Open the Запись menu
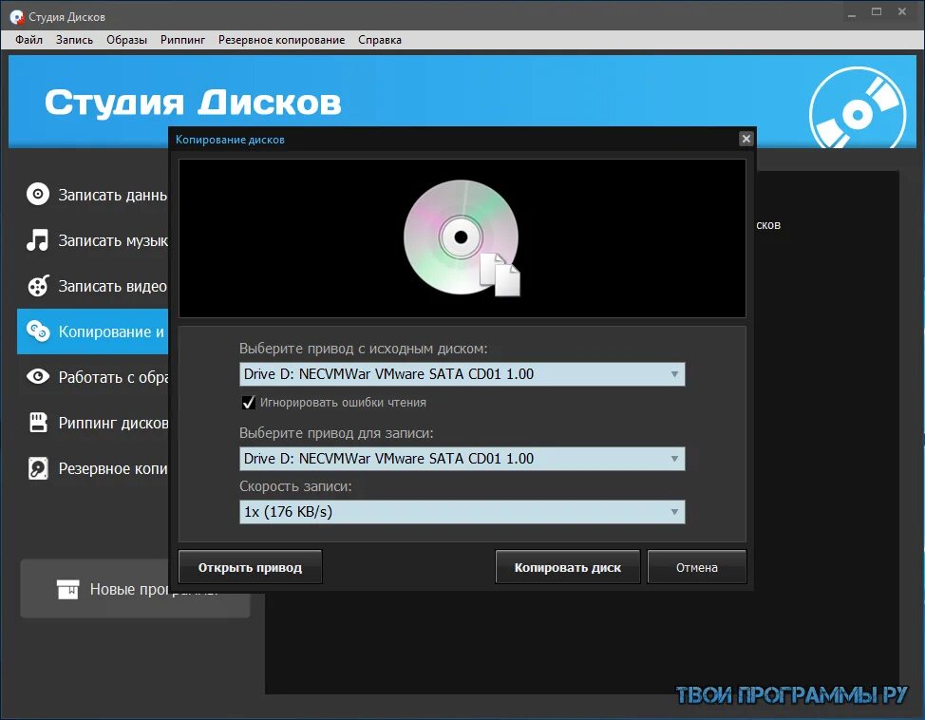This screenshot has width=925, height=720. pyautogui.click(x=74, y=40)
